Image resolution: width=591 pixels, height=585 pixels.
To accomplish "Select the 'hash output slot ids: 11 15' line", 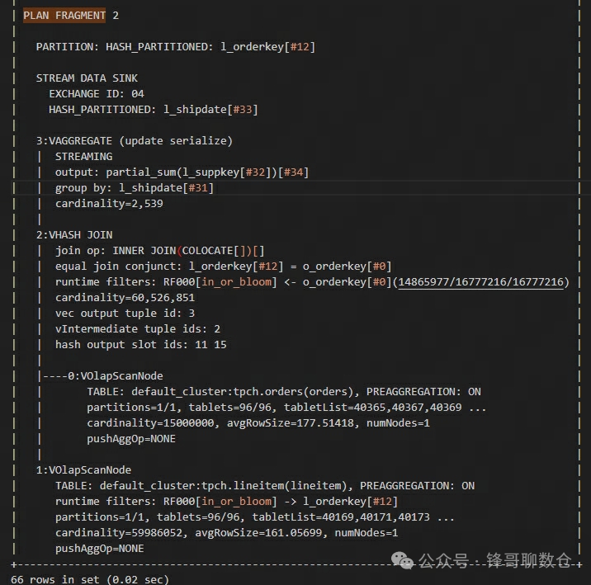I will pos(141,345).
